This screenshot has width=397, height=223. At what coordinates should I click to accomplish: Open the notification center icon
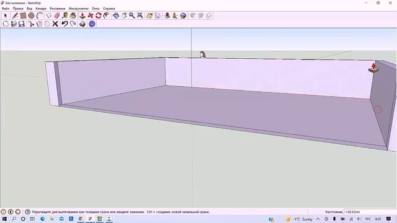[389, 219]
